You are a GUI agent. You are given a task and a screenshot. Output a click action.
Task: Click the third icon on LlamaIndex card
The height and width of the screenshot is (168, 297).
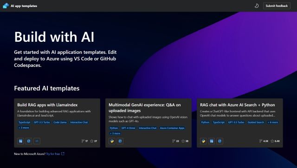[x=37, y=141]
